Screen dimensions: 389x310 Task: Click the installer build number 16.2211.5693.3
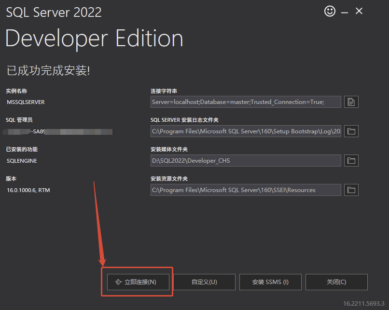tap(364, 304)
